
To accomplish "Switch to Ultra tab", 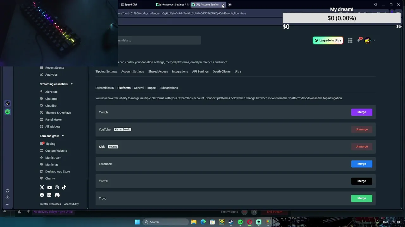I will (x=238, y=72).
